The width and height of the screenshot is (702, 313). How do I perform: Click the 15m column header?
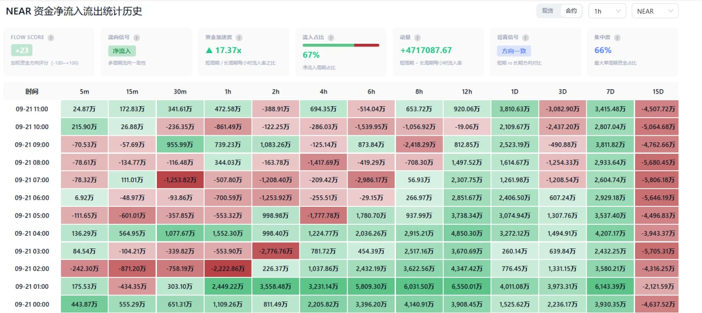[x=132, y=91]
